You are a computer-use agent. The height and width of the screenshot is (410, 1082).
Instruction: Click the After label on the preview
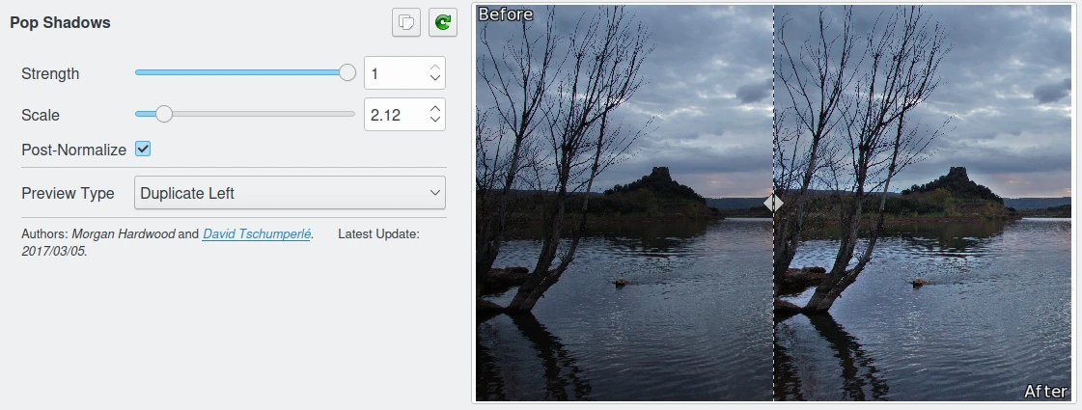(1045, 391)
